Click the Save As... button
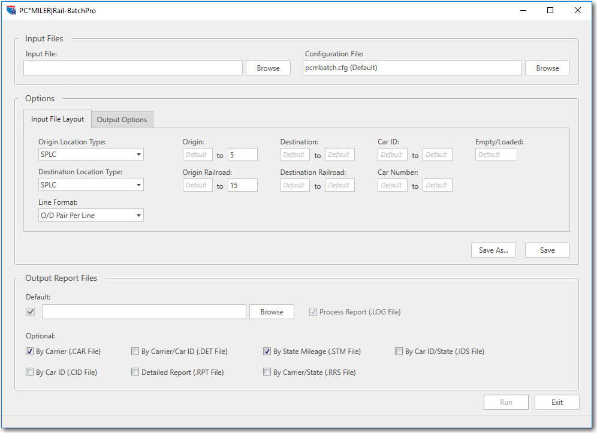Image resolution: width=597 pixels, height=433 pixels. coord(493,250)
